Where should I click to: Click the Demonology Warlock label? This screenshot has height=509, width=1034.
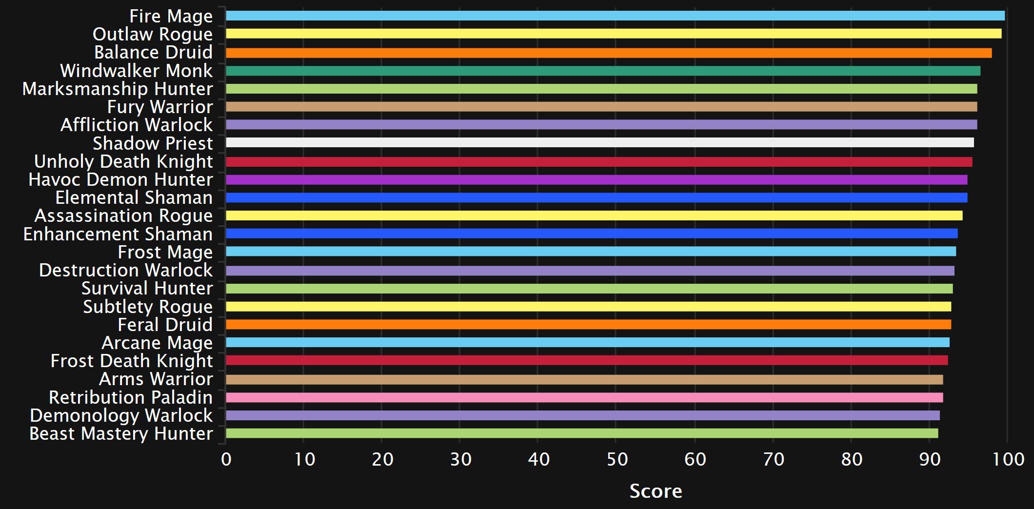click(x=121, y=416)
